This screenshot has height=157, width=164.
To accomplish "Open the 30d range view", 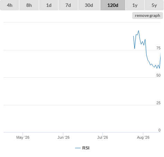I will [x=89, y=5].
